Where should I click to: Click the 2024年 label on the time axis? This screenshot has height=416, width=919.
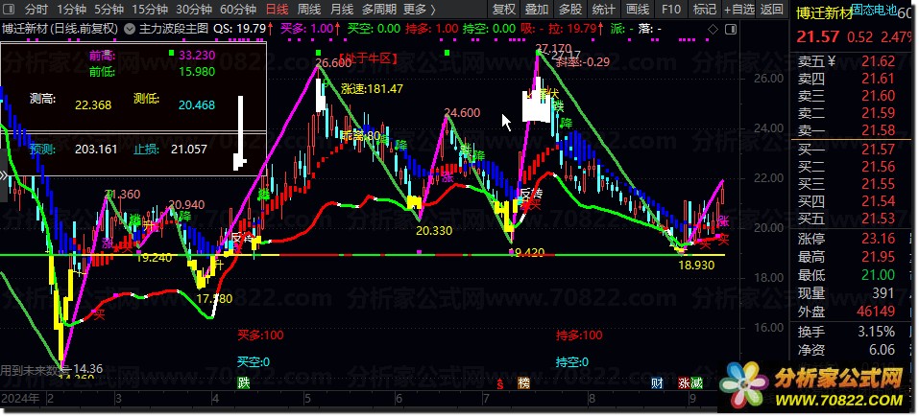coord(21,399)
